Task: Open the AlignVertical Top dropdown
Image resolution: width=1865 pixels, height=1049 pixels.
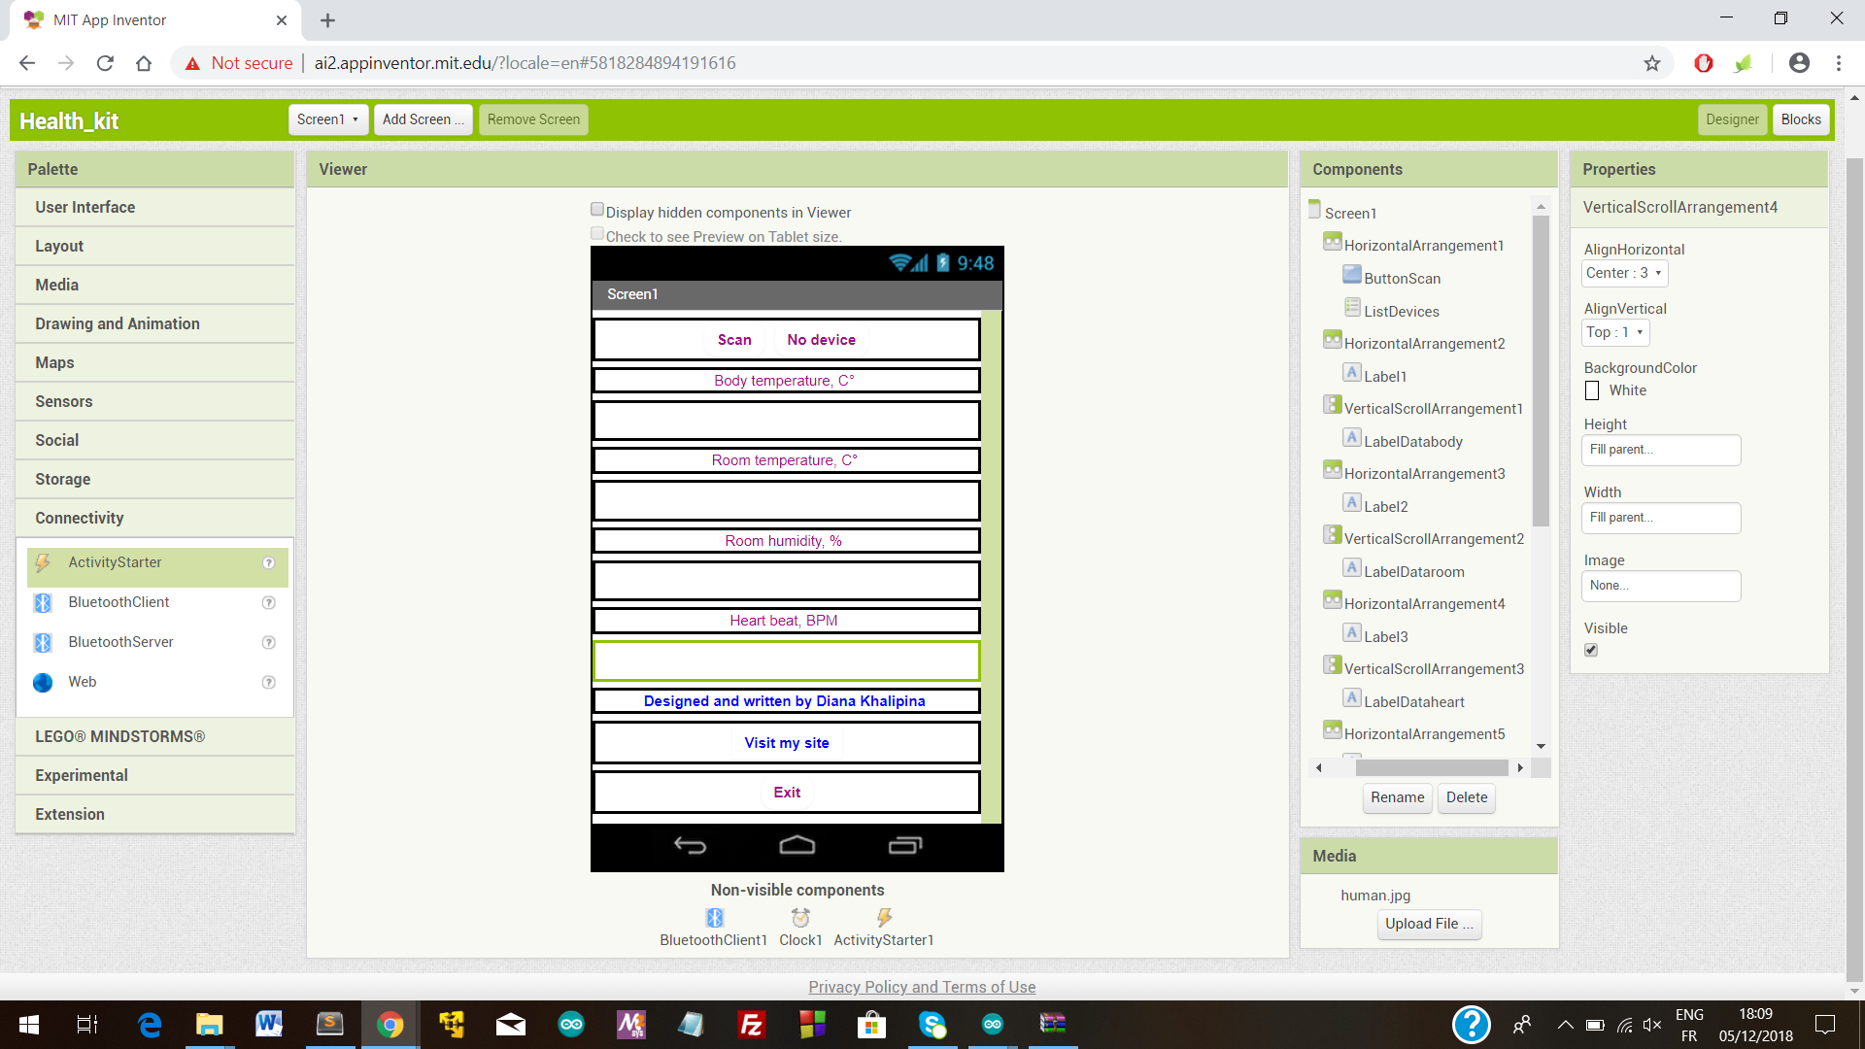Action: pos(1615,332)
